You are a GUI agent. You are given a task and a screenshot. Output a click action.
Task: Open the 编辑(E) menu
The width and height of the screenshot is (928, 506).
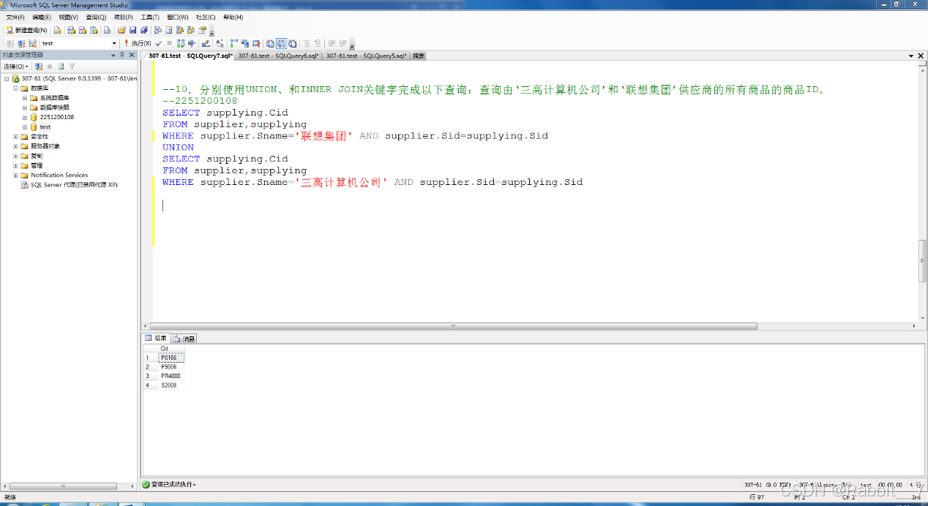click(42, 17)
